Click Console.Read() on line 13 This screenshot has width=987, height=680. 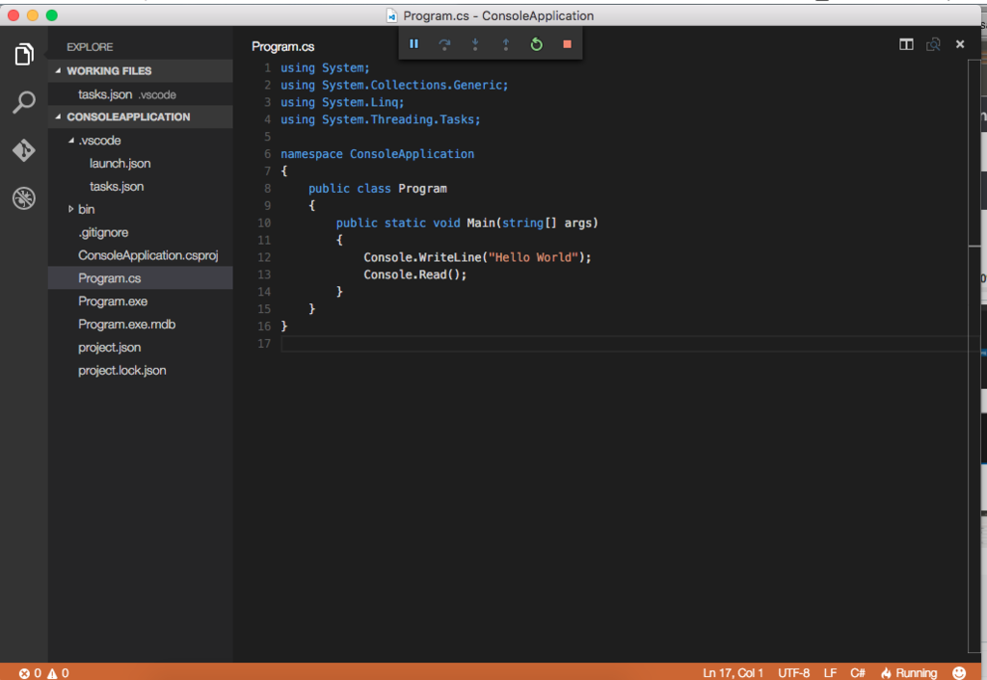pyautogui.click(x=414, y=275)
